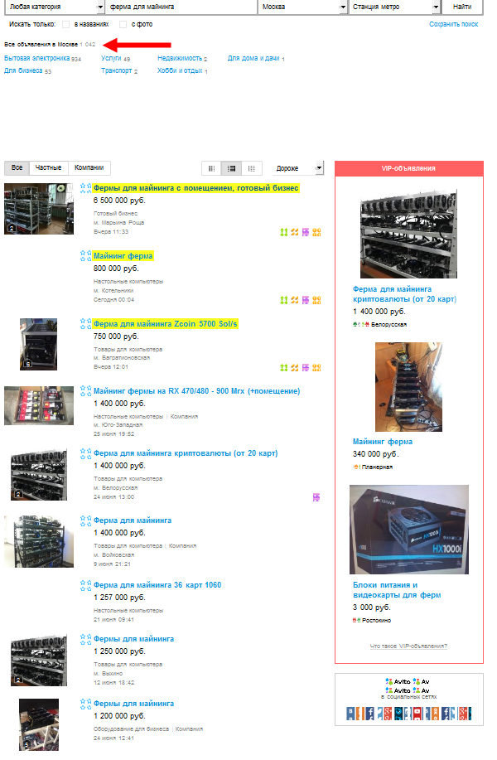
Task: Open 'Что такое VIP-объявления?' link
Action: click(x=408, y=646)
